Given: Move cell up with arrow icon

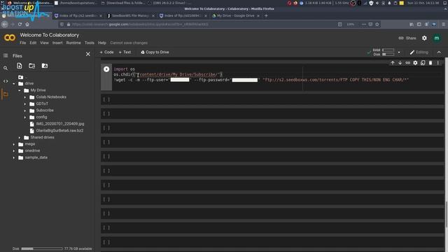Looking at the screenshot, I should tap(393, 62).
